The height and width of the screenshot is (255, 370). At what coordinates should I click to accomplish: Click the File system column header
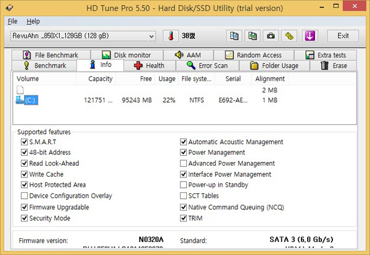click(x=197, y=79)
